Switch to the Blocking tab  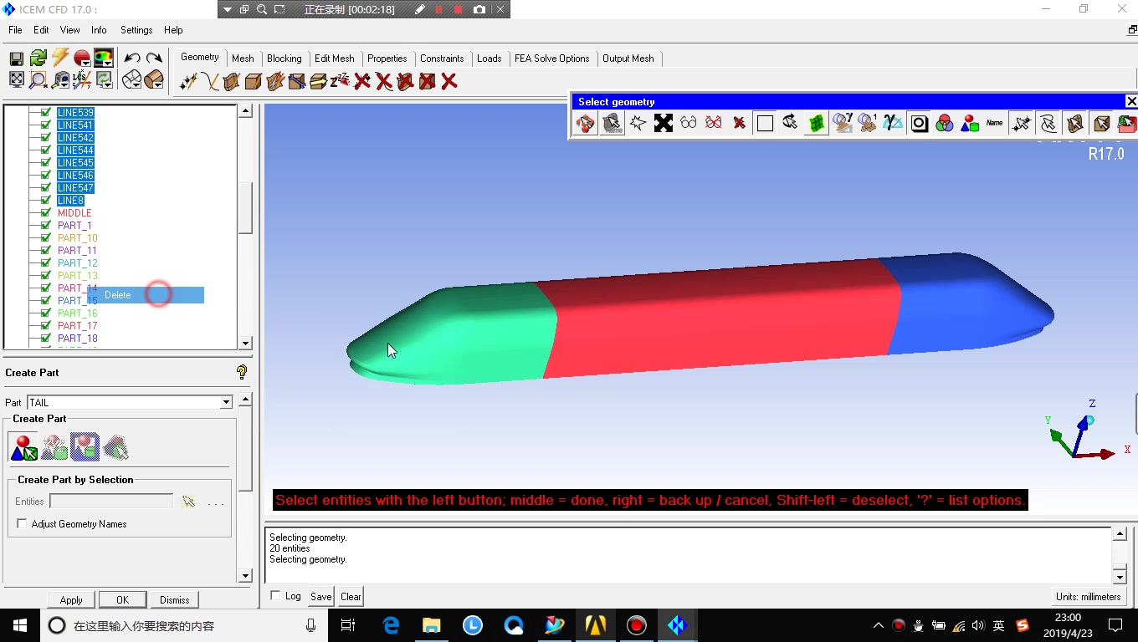pos(284,59)
